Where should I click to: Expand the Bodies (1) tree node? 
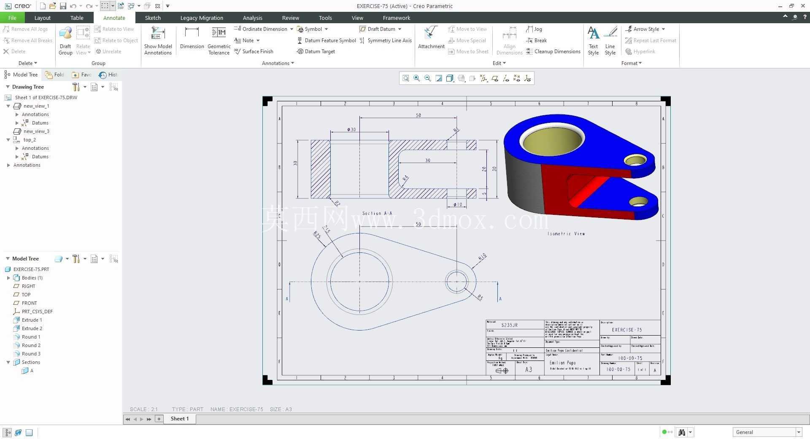click(x=8, y=278)
